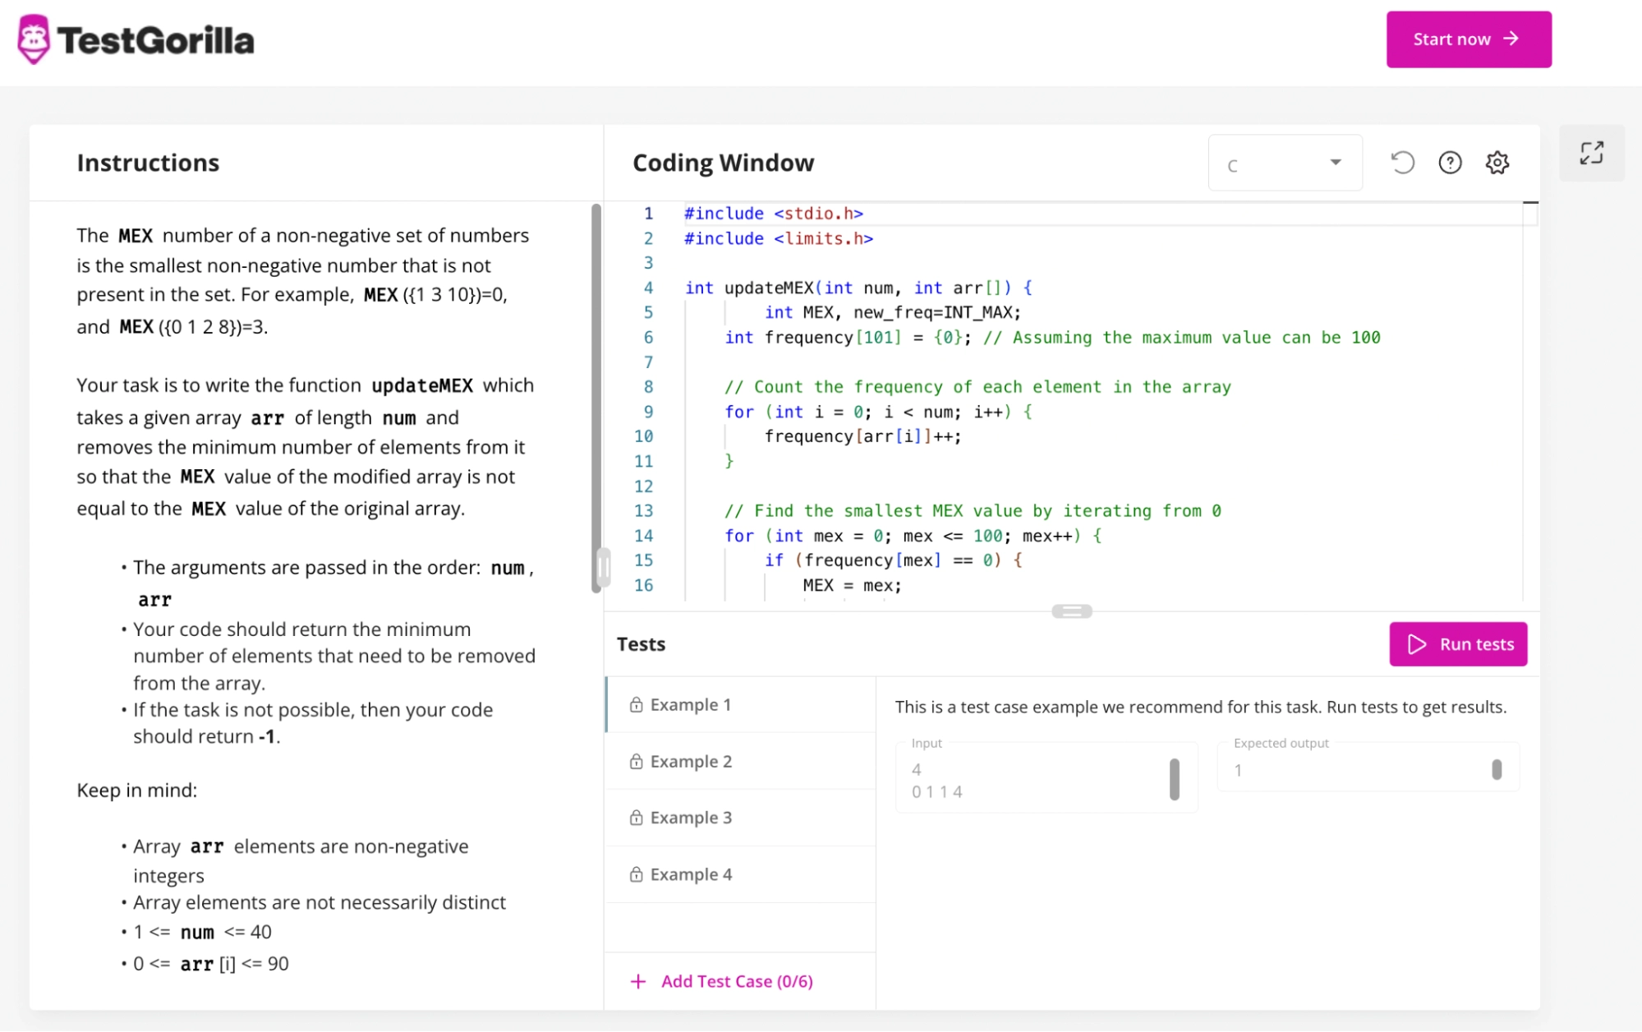Click the plus icon beside Add Test Case
Viewport: 1642px width, 1032px height.
(637, 981)
